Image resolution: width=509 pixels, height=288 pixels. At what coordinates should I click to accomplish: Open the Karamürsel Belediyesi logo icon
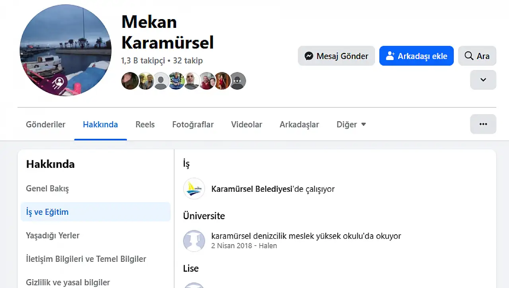click(194, 189)
